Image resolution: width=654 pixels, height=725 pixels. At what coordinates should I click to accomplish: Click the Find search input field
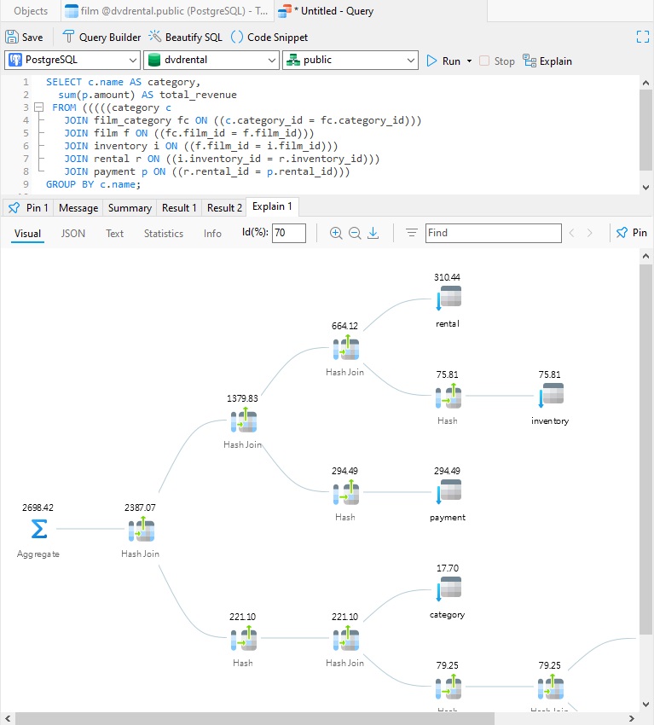point(493,233)
